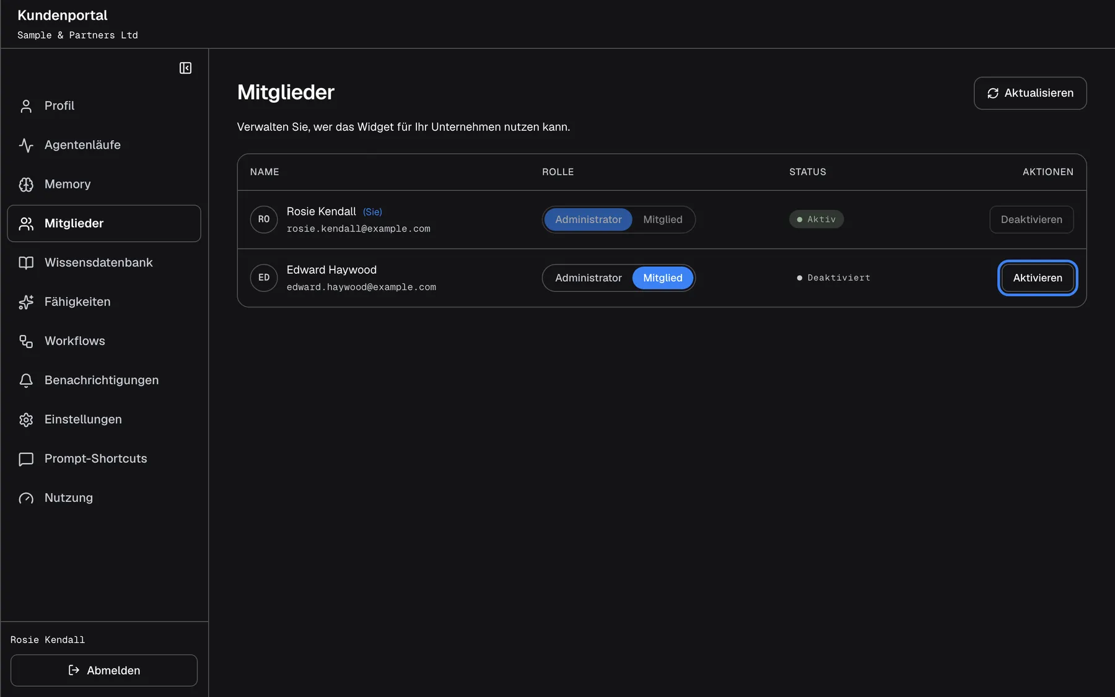Open Prompt-Shortcuts page
The width and height of the screenshot is (1115, 697).
pos(104,459)
